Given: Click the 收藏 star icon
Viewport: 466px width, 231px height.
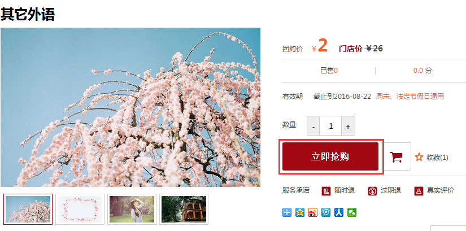Looking at the screenshot, I should point(419,157).
